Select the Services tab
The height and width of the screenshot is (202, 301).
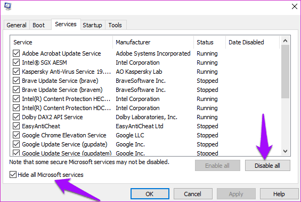pyautogui.click(x=66, y=24)
